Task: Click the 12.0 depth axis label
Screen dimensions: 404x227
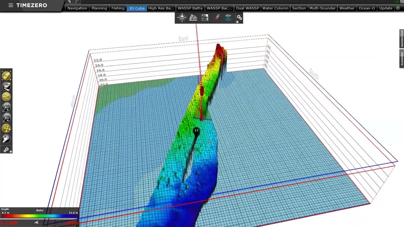Action: 98,60
